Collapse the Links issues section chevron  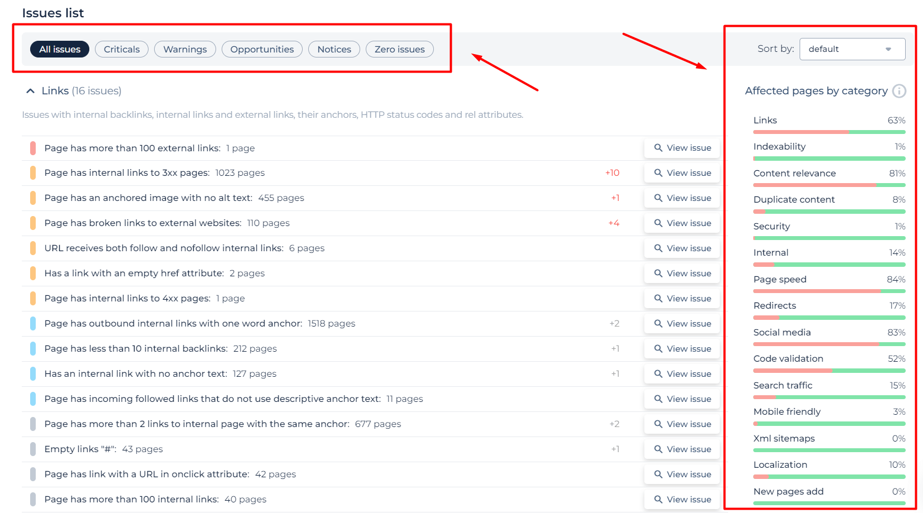click(31, 91)
